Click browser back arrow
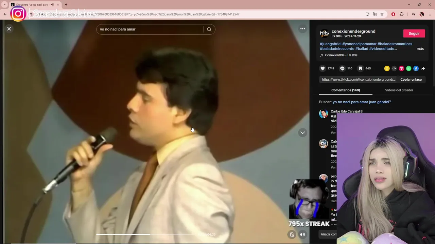Viewport: 435px width, 244px height. tap(5, 14)
